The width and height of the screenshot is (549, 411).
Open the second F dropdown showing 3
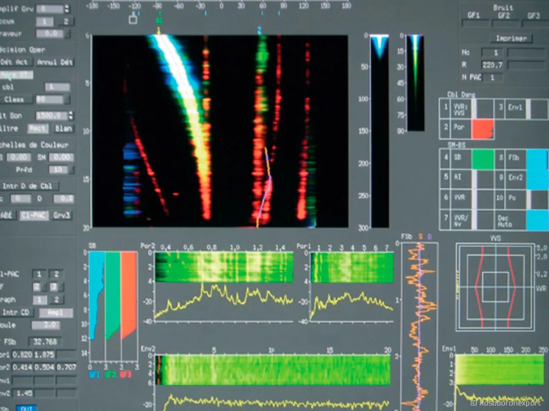click(56, 287)
